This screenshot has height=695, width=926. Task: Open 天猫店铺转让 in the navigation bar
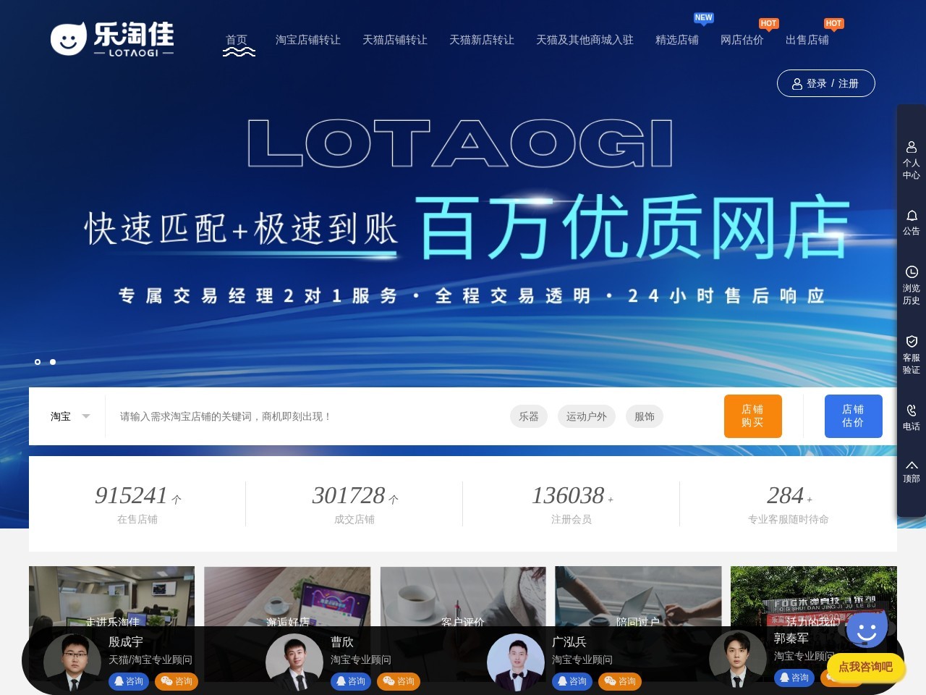395,40
